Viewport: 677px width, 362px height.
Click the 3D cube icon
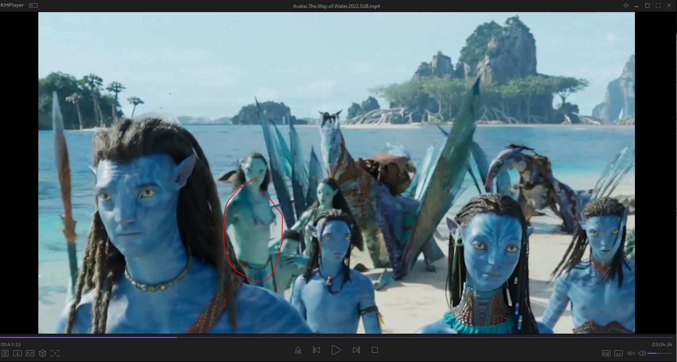tap(43, 353)
